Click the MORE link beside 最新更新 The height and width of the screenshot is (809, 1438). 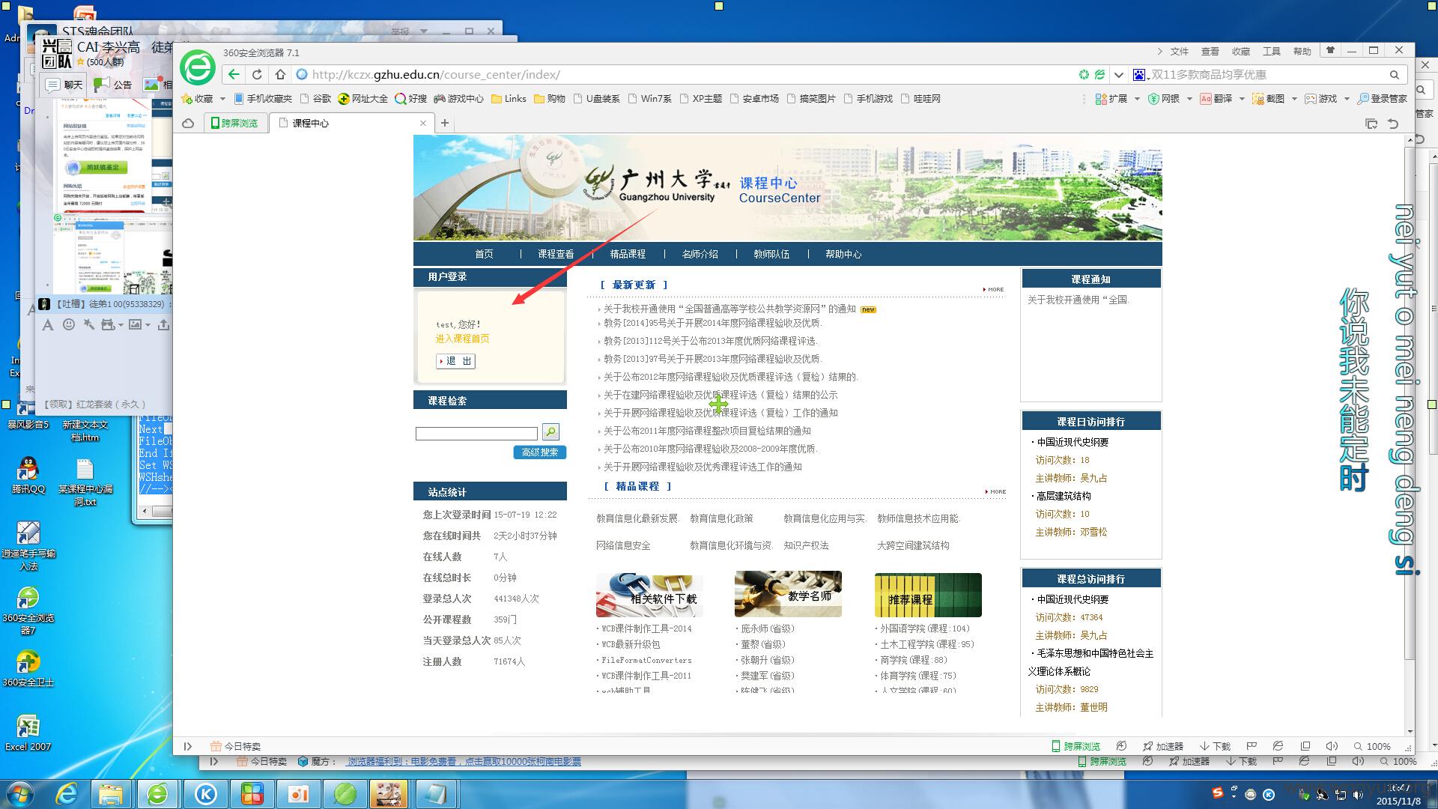coord(994,289)
